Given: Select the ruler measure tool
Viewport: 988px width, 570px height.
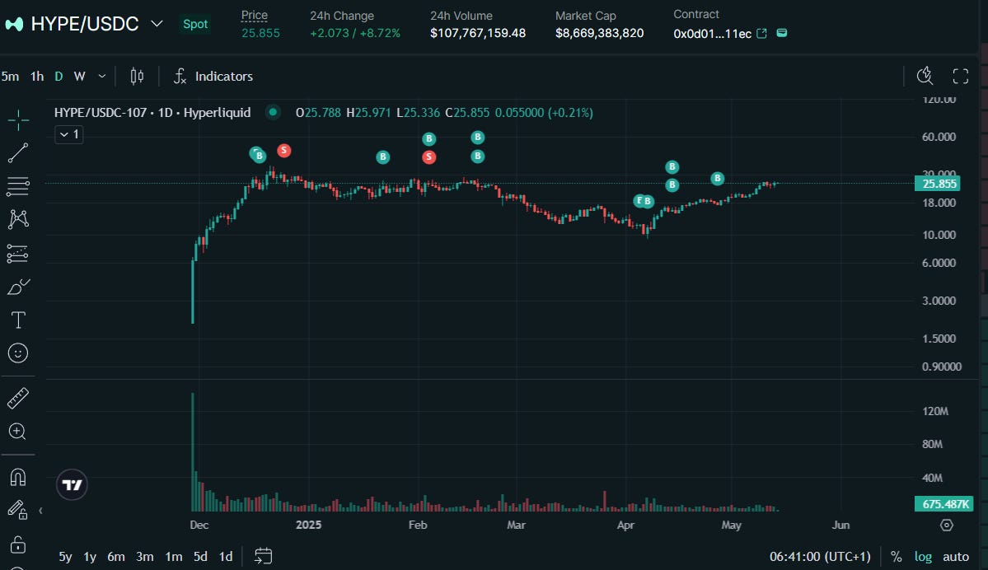Looking at the screenshot, I should 18,398.
